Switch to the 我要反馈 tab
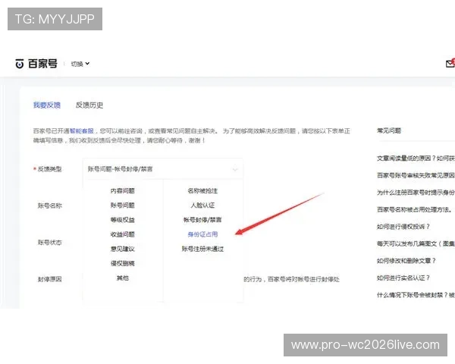The width and height of the screenshot is (455, 364). click(47, 105)
